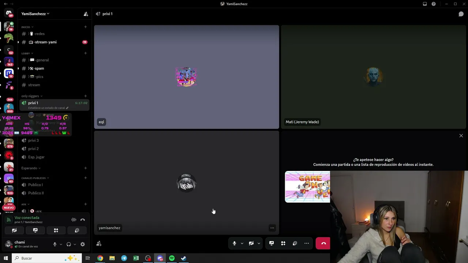The image size is (468, 263).
Task: Create channel in INICIO category
Action: pos(86,27)
